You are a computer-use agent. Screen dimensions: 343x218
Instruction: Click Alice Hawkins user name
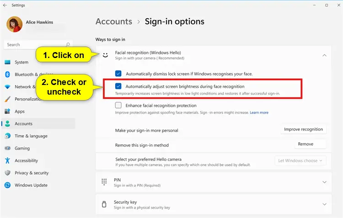click(39, 22)
